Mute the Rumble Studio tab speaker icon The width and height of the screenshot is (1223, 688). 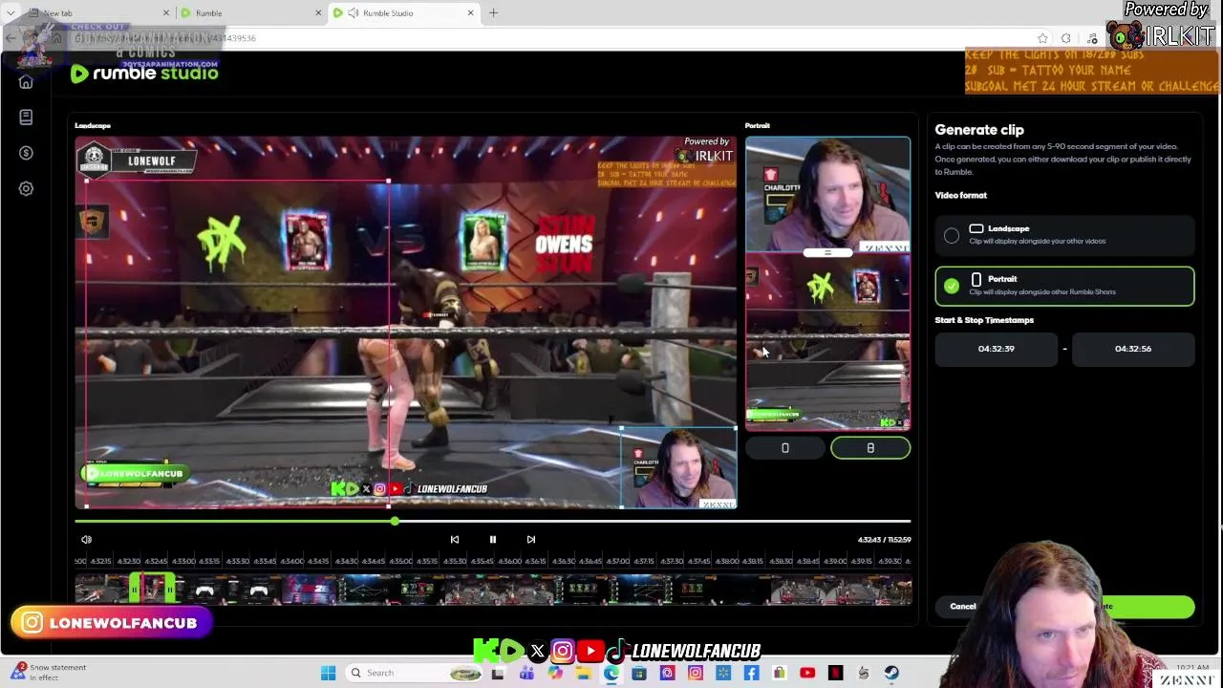coord(354,13)
